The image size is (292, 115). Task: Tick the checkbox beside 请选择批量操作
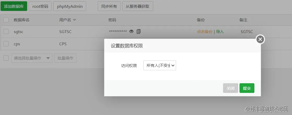6,58
